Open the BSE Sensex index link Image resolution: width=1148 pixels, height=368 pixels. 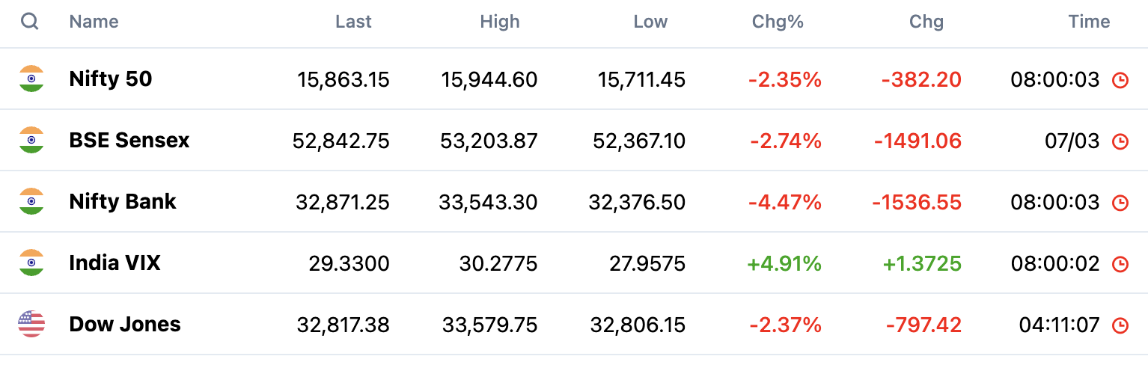129,141
